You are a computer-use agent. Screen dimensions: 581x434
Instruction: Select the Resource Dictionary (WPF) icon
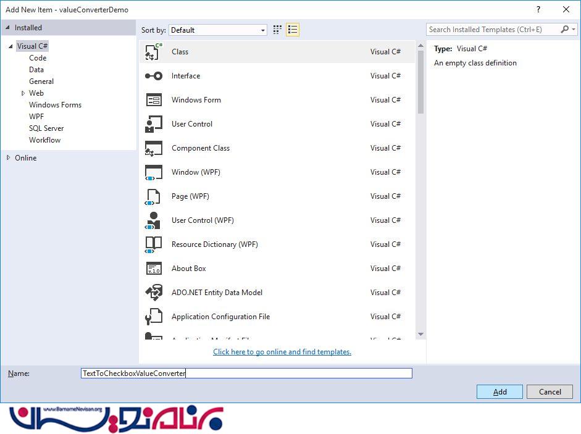pos(153,244)
